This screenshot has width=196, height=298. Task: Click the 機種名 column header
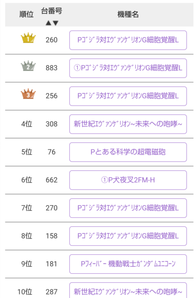(x=128, y=14)
